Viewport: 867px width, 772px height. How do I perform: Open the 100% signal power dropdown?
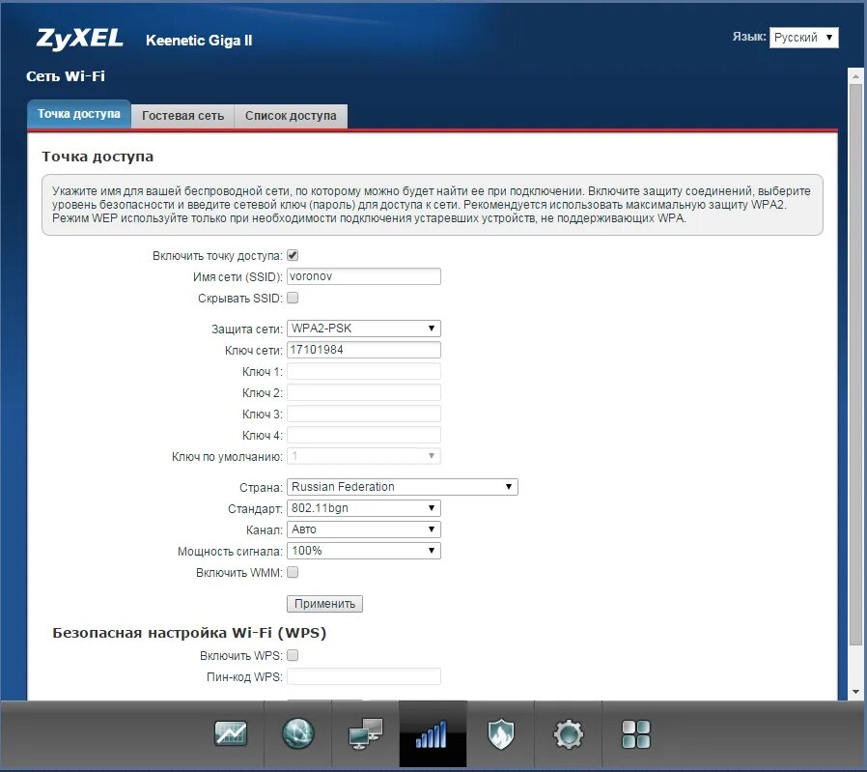click(364, 551)
